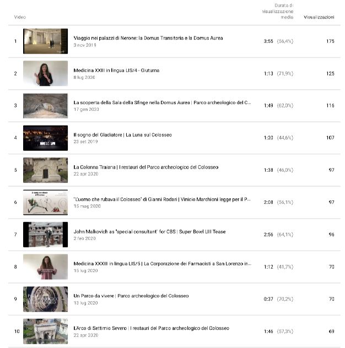Click the Medicina XXIII in lingua LIS/4 title
The height and width of the screenshot is (348, 345).
pos(116,70)
